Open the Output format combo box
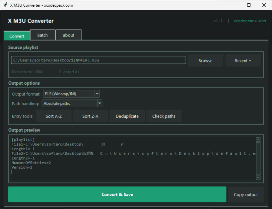The width and height of the screenshot is (272, 209). click(x=71, y=94)
